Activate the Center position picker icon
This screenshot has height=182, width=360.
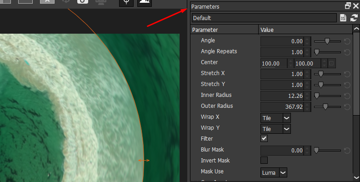[331, 63]
